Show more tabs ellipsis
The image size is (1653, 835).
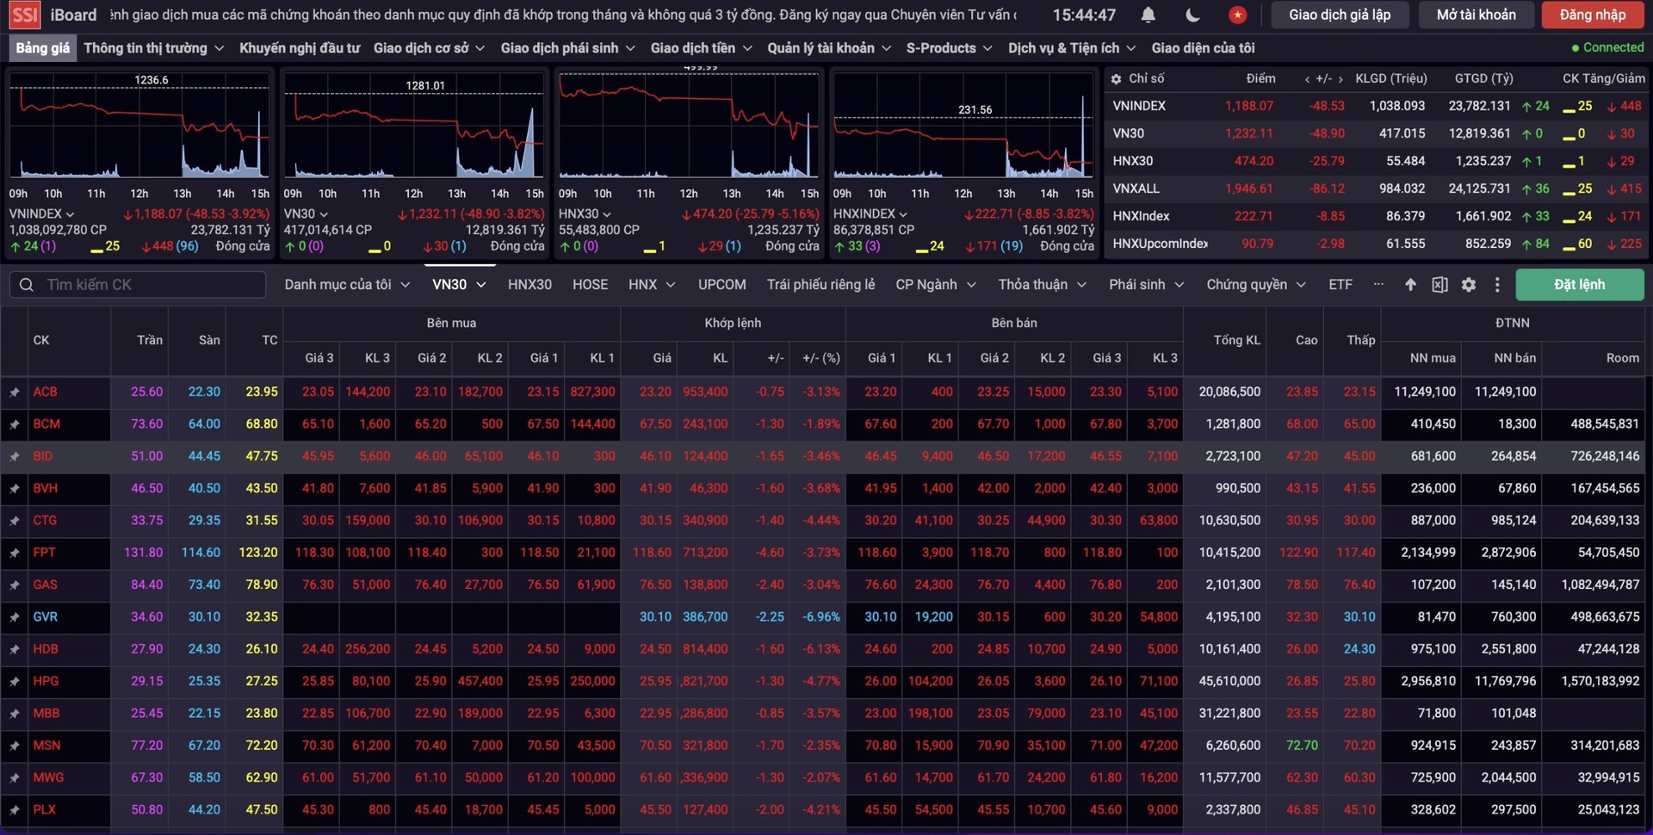coord(1378,284)
